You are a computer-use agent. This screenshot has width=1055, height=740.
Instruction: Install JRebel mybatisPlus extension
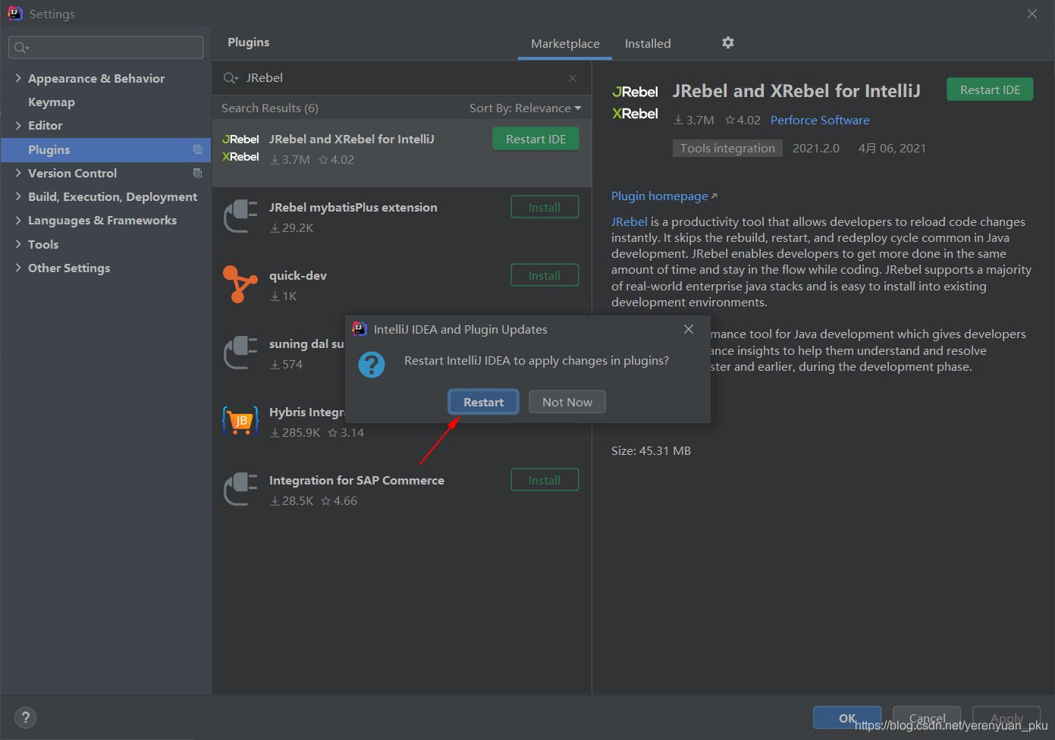coord(545,207)
